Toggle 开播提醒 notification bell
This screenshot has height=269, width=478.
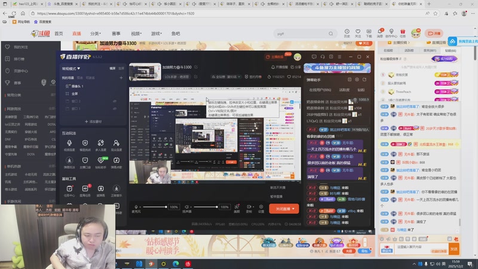point(279,67)
